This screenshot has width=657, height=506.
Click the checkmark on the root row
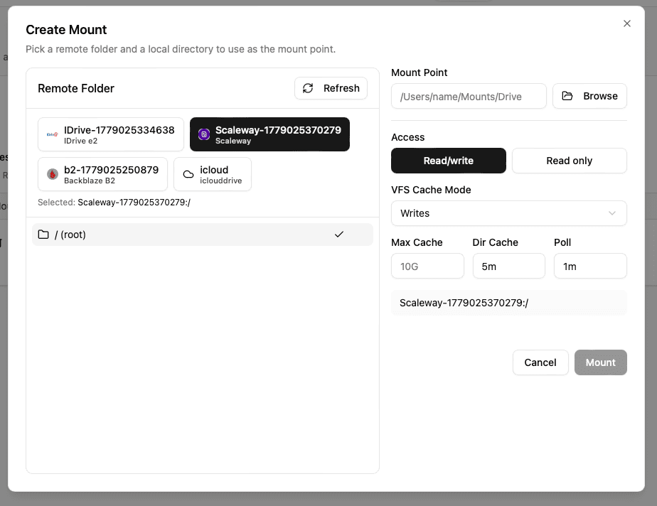coord(339,234)
